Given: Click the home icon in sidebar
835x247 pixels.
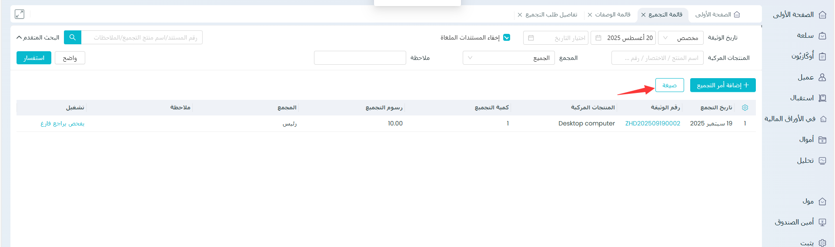Looking at the screenshot, I should (x=822, y=15).
